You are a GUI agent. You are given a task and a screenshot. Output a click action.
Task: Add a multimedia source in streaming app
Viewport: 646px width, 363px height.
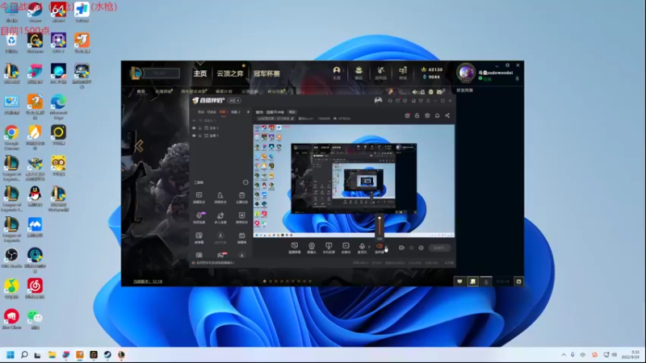(346, 248)
